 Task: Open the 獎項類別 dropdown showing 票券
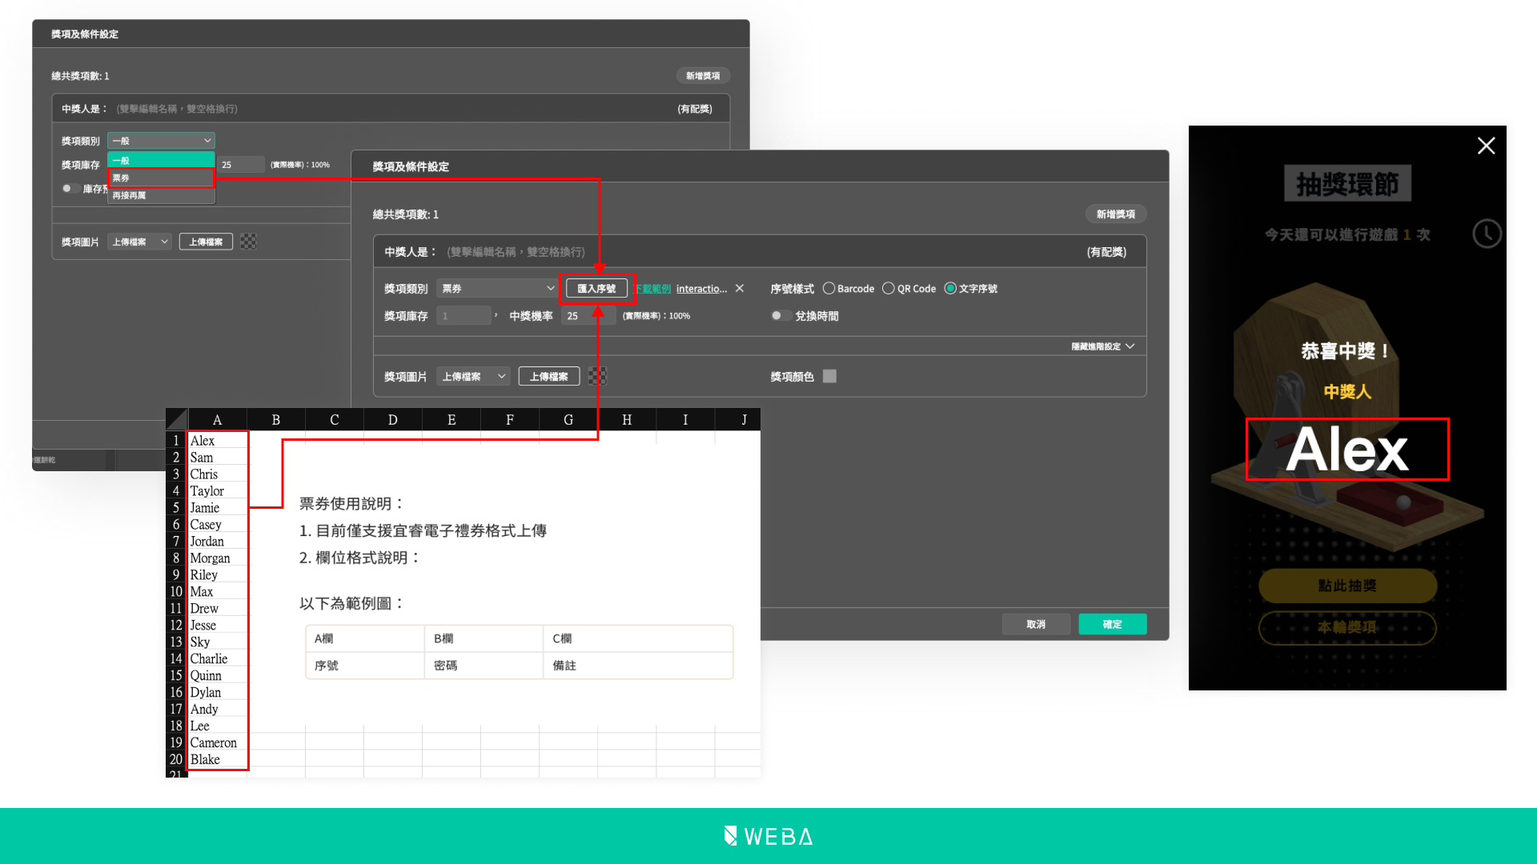click(497, 288)
